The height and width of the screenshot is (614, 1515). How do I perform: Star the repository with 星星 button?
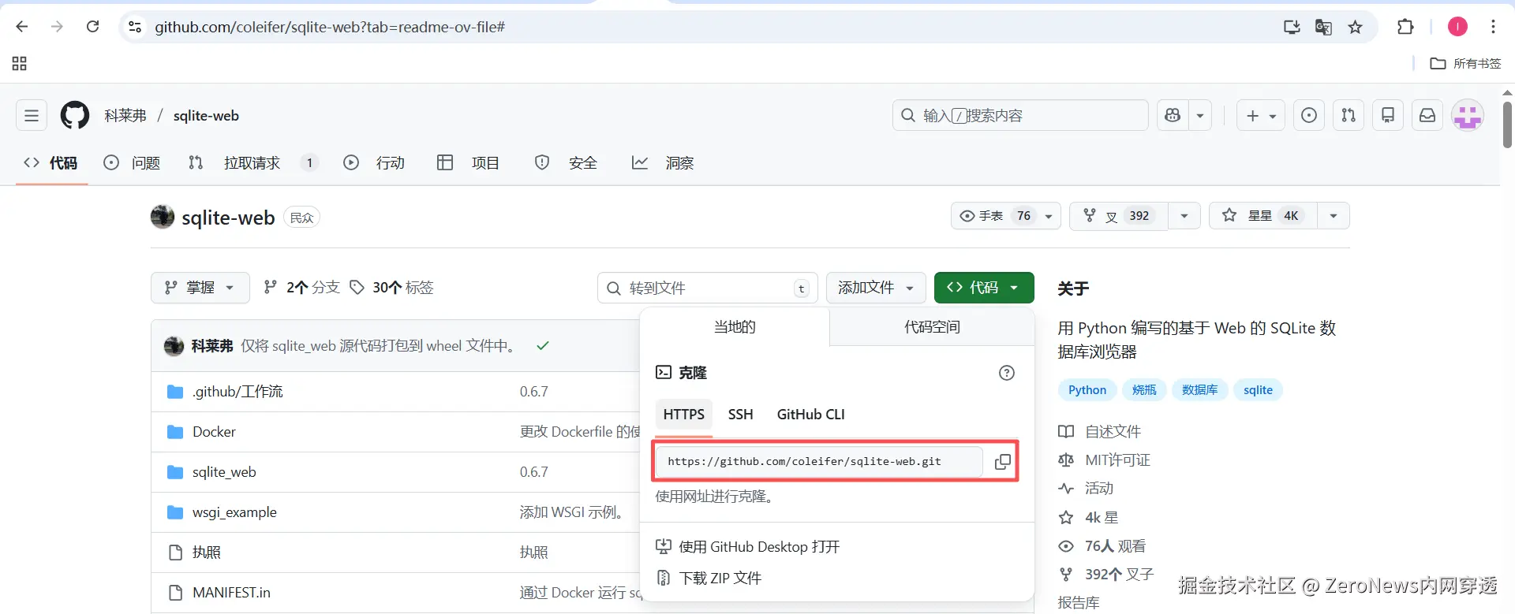point(1262,216)
